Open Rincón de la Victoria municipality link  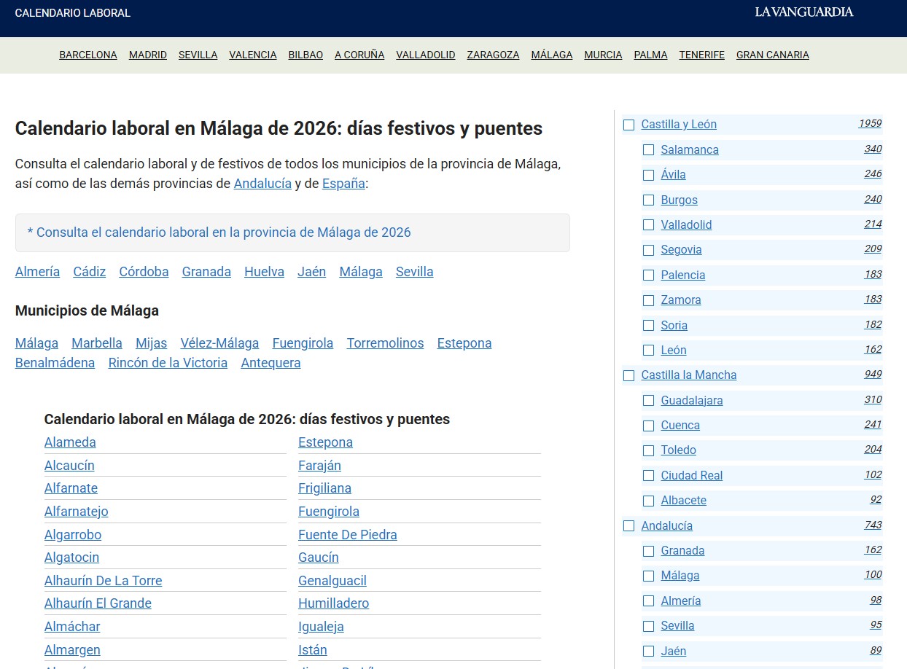(x=168, y=363)
